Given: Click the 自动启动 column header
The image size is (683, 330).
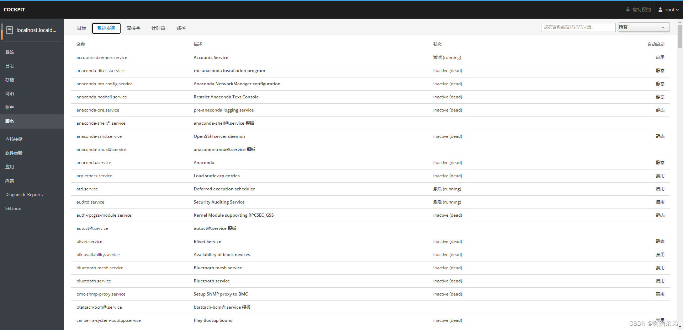Looking at the screenshot, I should 656,44.
